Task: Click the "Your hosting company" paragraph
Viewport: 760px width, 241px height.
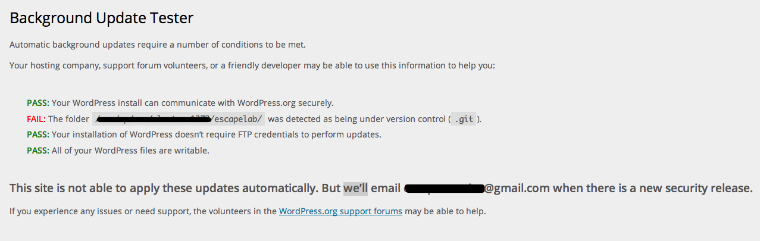Action: 252,65
